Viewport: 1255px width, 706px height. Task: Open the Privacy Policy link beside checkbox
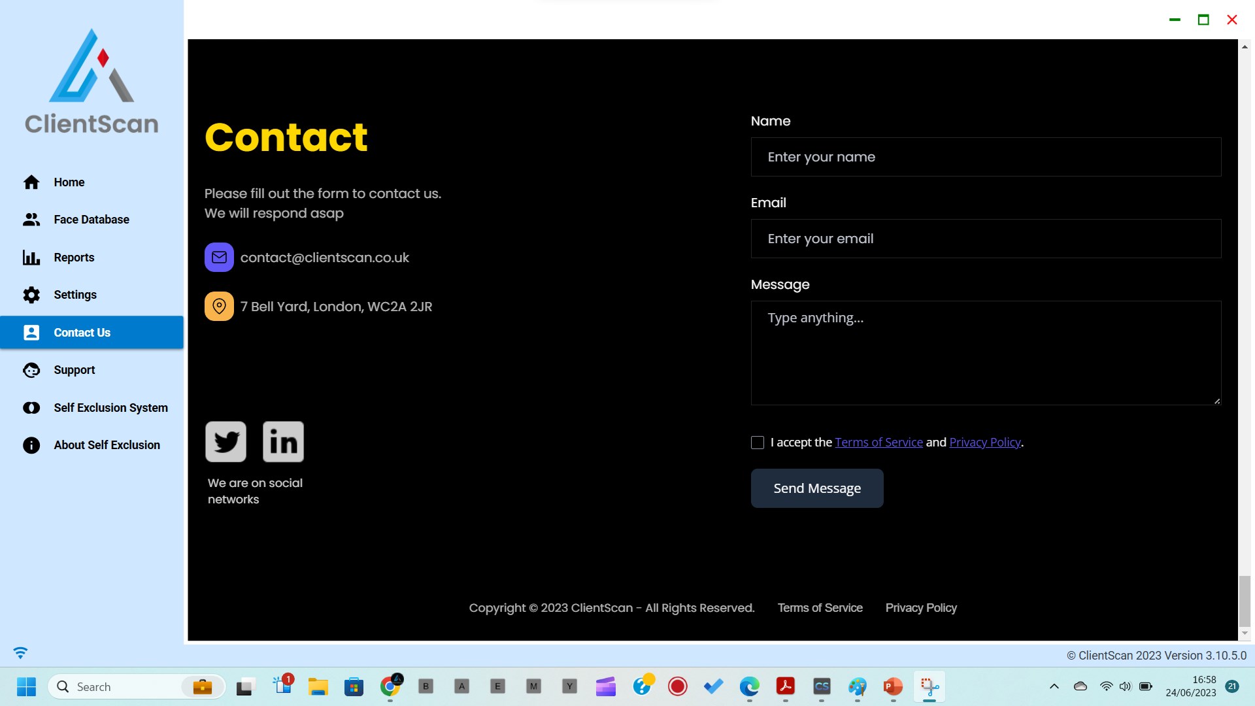[x=984, y=443]
